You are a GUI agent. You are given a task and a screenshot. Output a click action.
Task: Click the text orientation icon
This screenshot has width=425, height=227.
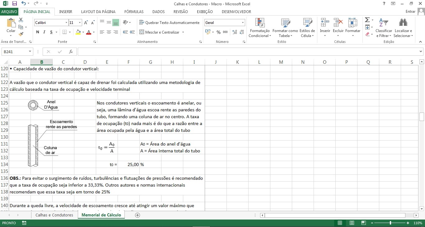point(125,22)
